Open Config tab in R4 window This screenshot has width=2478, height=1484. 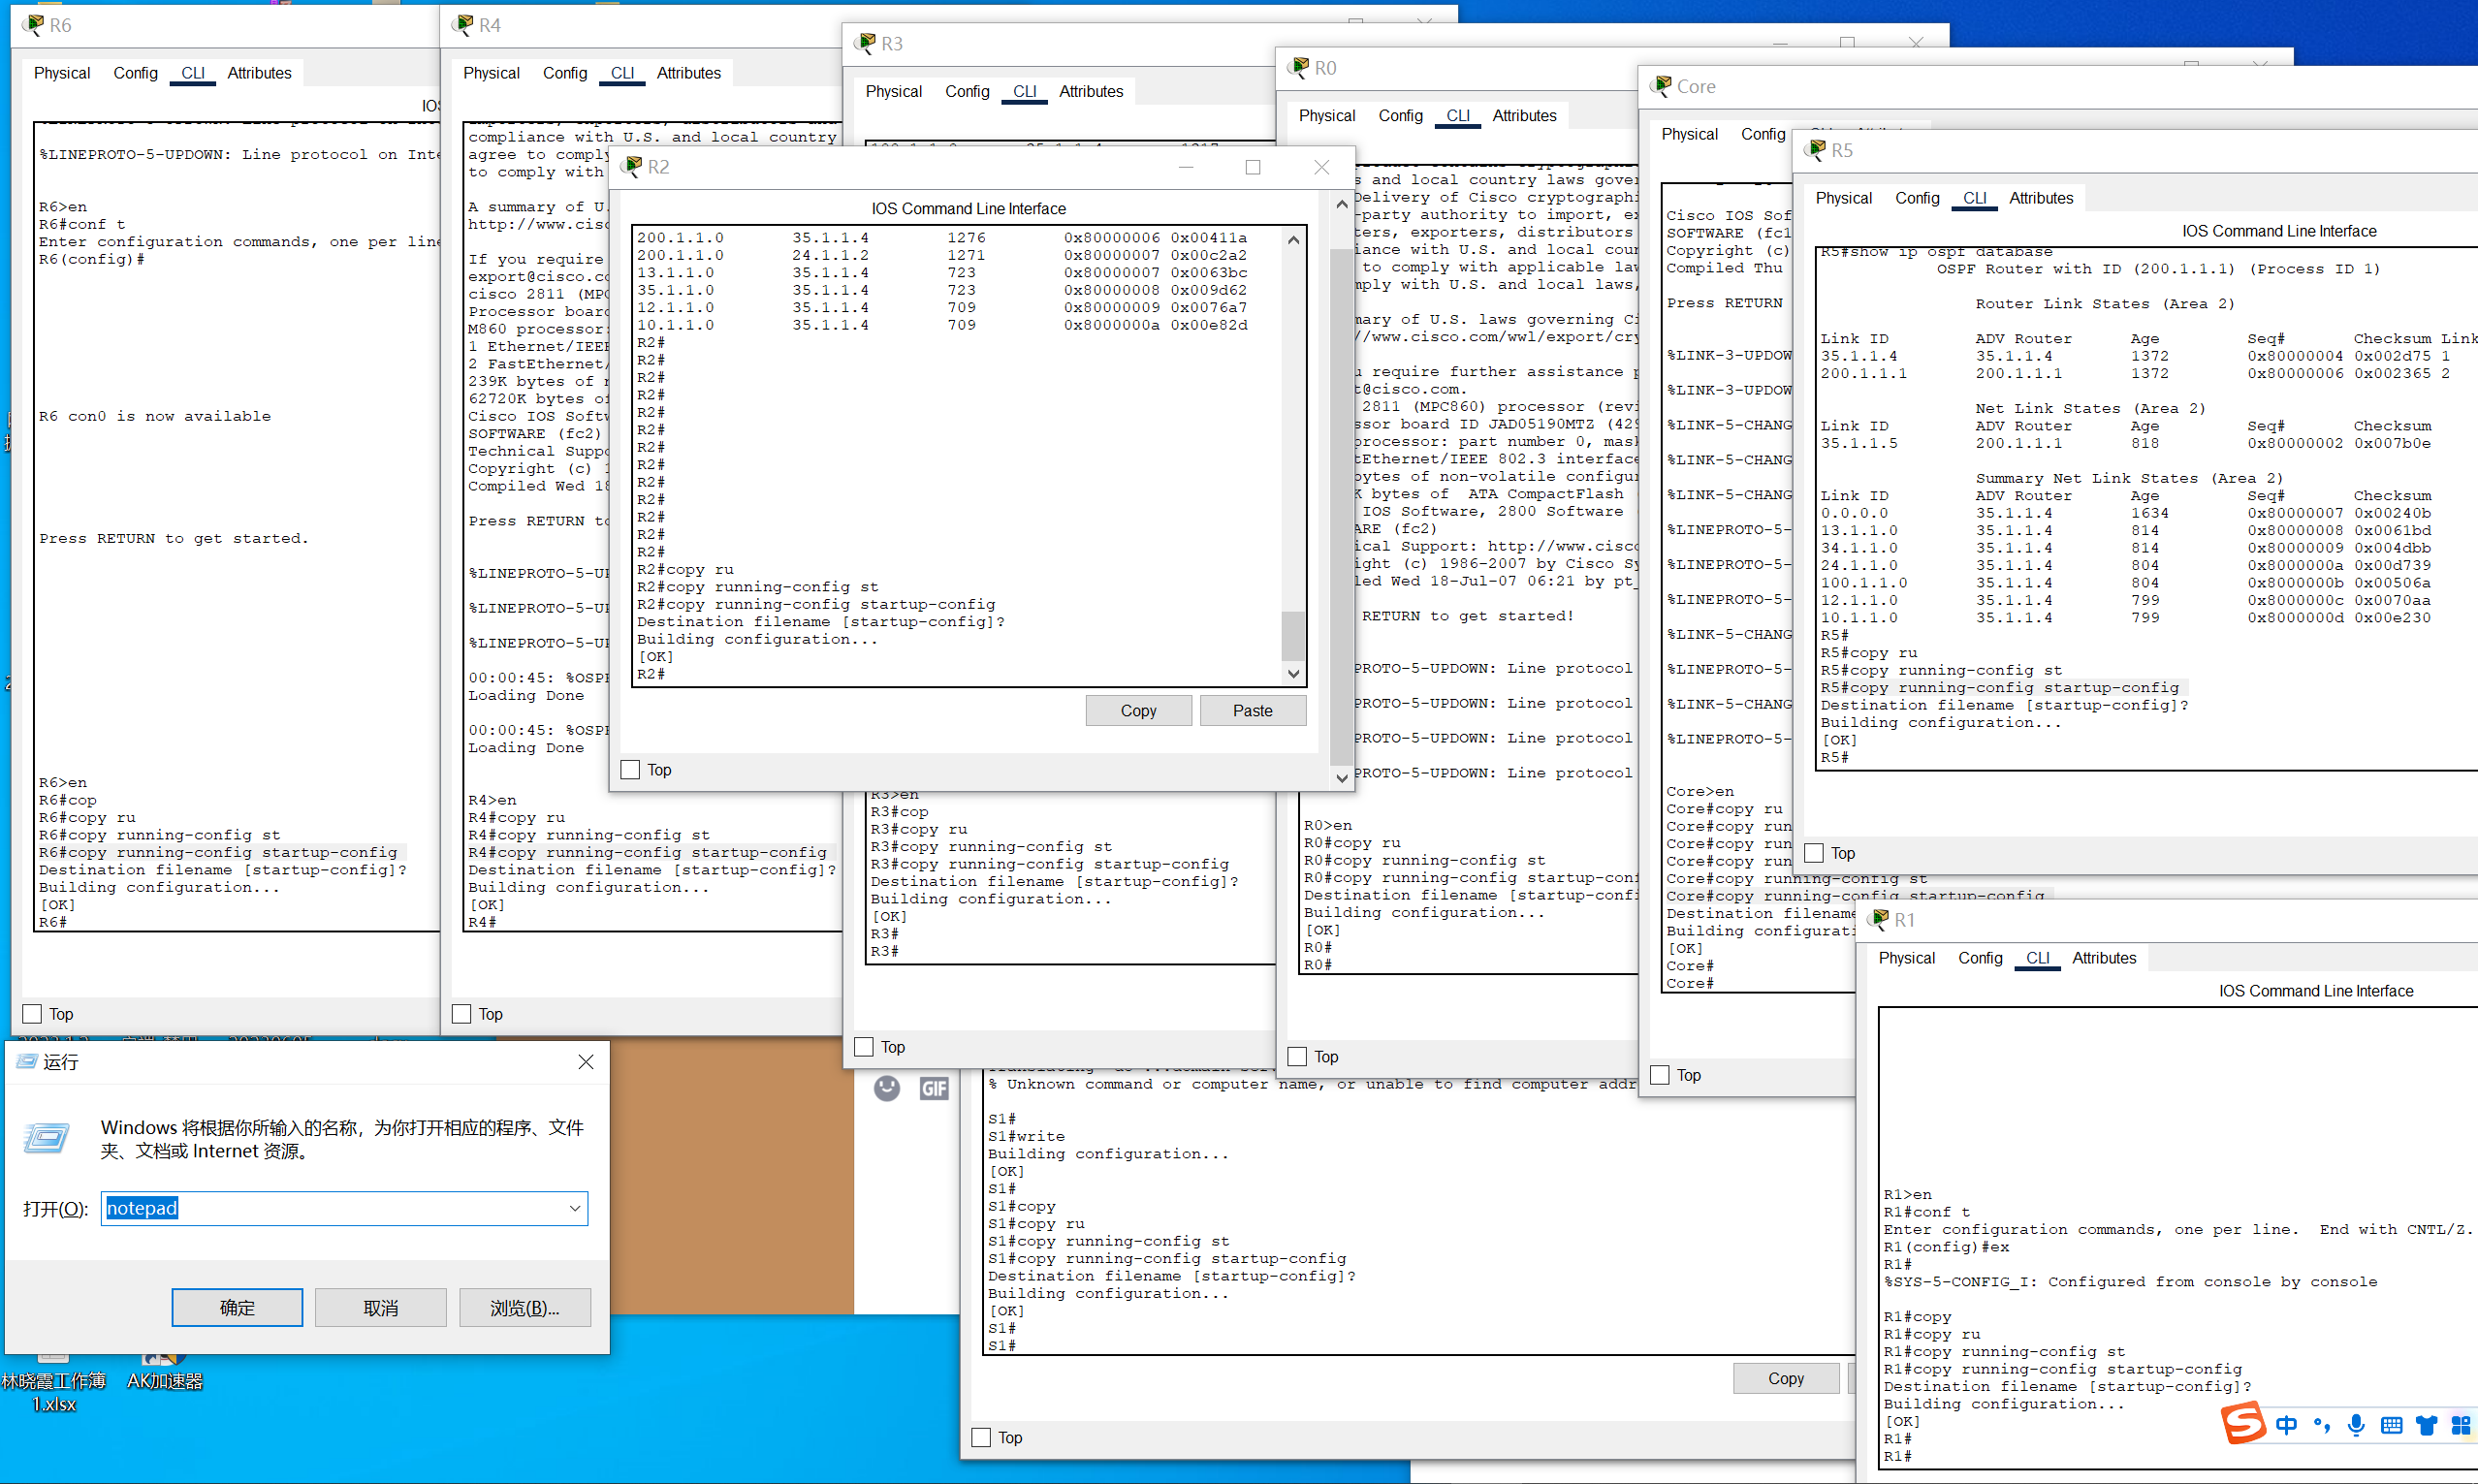(565, 73)
